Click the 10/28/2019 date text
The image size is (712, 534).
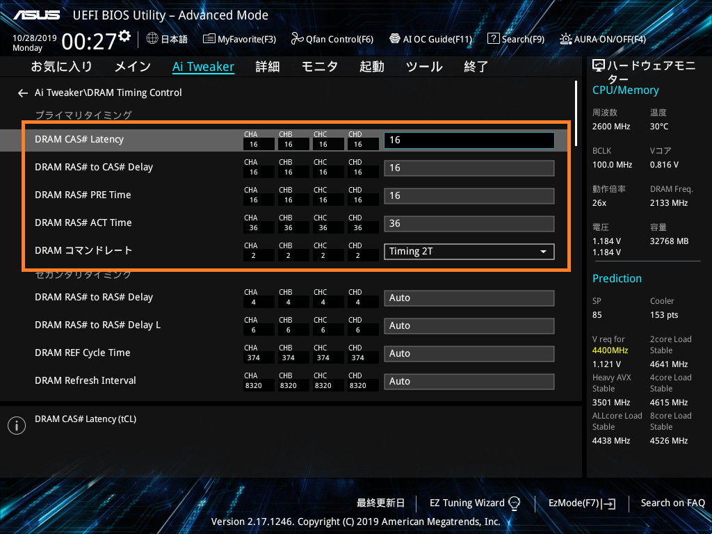pyautogui.click(x=35, y=38)
